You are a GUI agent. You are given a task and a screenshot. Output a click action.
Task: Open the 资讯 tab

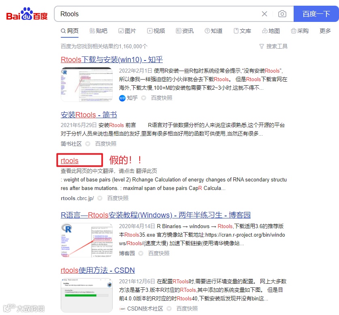185,31
